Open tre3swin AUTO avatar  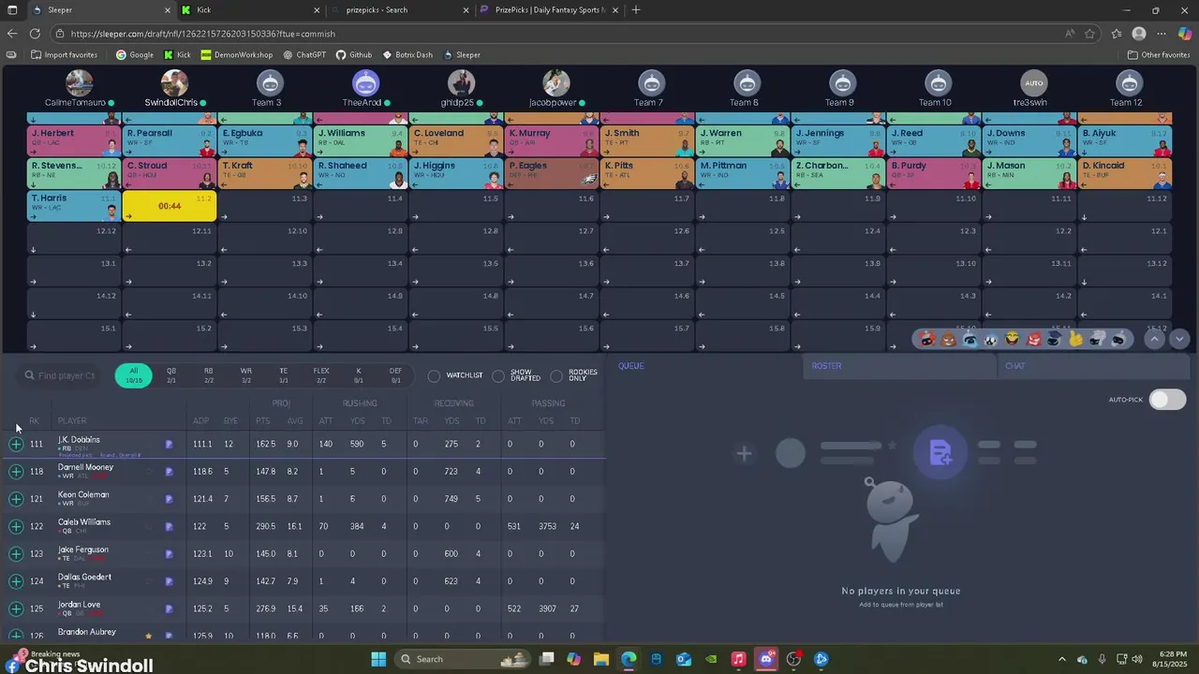coord(1033,82)
